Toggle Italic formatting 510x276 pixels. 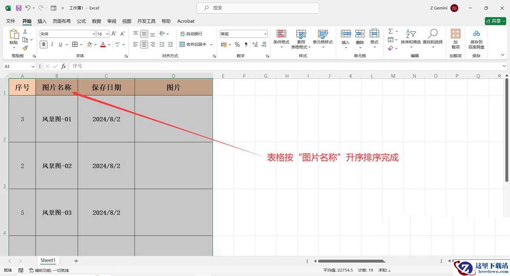click(x=52, y=44)
